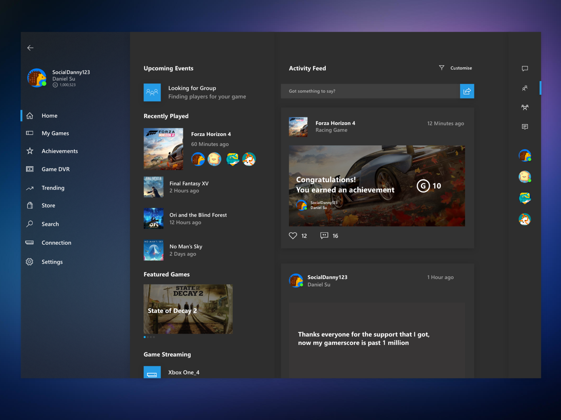561x420 pixels.
Task: Click the Home house icon
Action: (x=30, y=115)
